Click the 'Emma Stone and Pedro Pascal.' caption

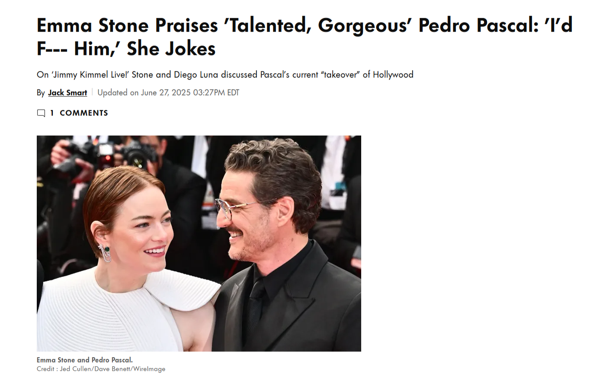coord(85,360)
